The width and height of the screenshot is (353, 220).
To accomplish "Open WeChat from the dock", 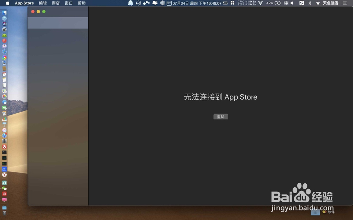I will click(x=4, y=188).
